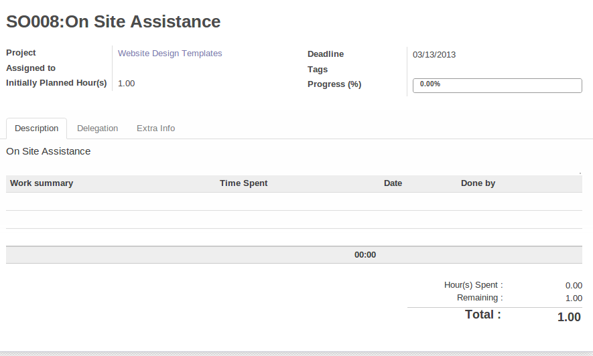
Task: Switch to the Delegation tab
Action: click(x=97, y=128)
